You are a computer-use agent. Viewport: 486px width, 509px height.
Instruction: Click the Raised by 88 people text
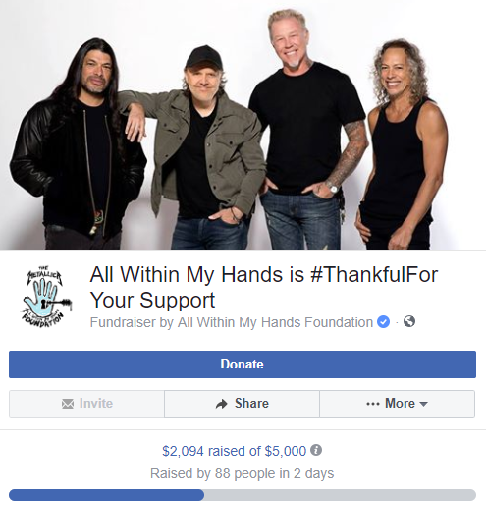tap(243, 473)
